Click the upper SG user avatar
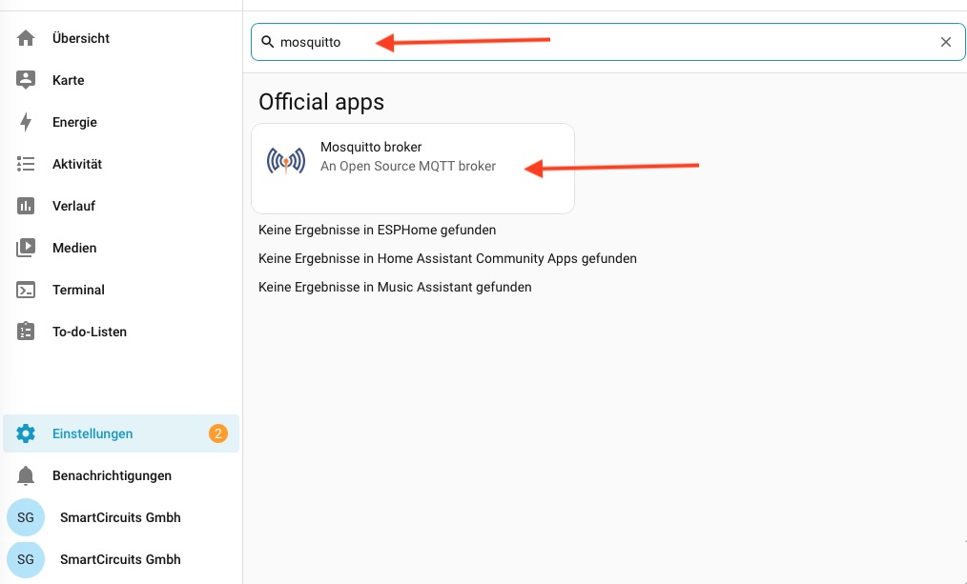967x584 pixels. tap(26, 517)
